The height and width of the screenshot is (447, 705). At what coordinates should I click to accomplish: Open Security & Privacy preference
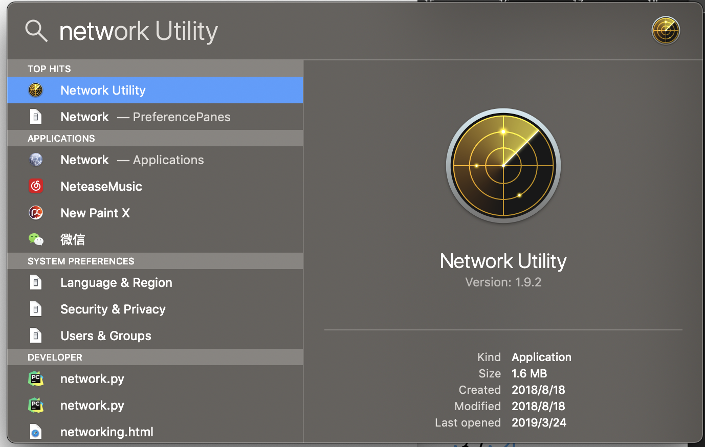point(155,309)
